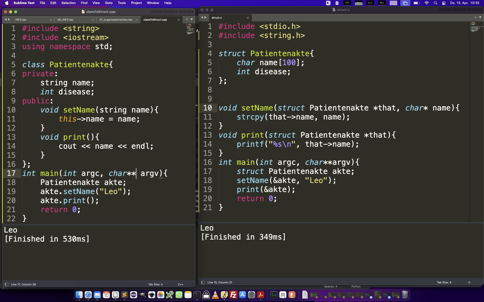Open the Notes app in the Dock
The height and width of the screenshot is (302, 484).
[188, 294]
